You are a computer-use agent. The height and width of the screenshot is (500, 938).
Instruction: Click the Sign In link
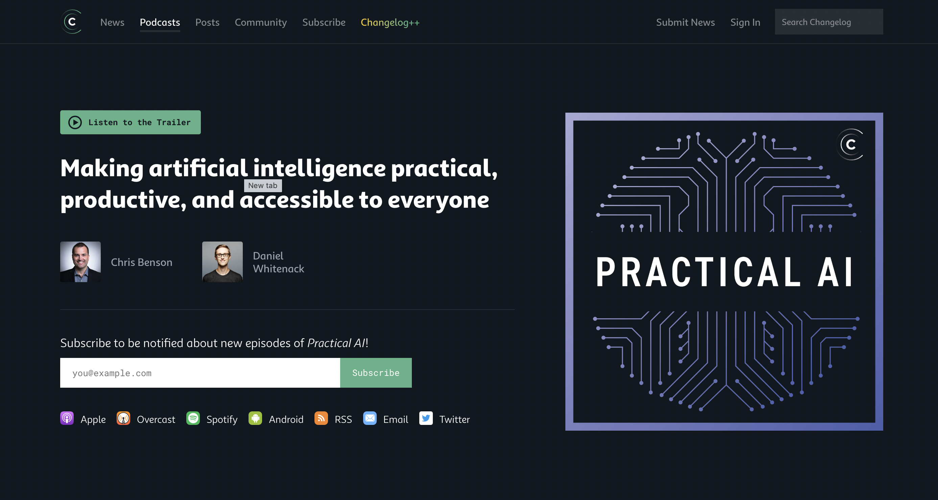click(x=745, y=21)
